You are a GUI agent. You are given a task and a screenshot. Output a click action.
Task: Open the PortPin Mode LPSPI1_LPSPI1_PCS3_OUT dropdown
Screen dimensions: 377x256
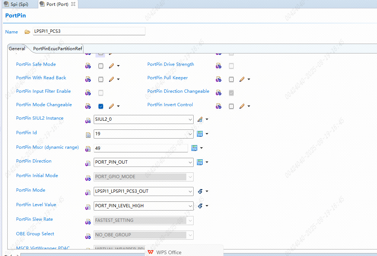(x=144, y=191)
